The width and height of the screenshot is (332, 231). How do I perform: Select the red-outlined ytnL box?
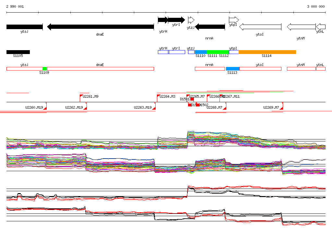[321, 69]
